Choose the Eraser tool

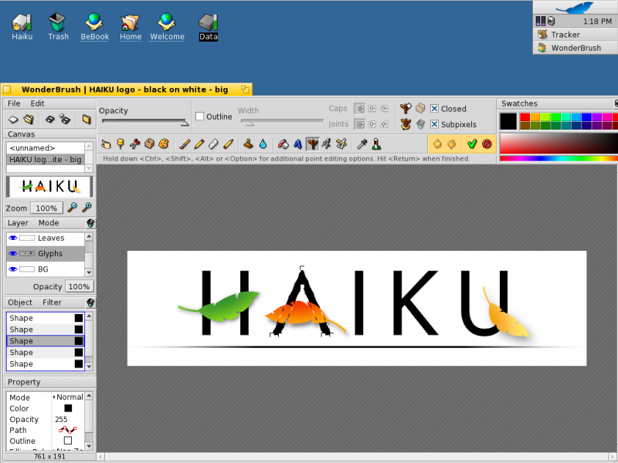213,144
